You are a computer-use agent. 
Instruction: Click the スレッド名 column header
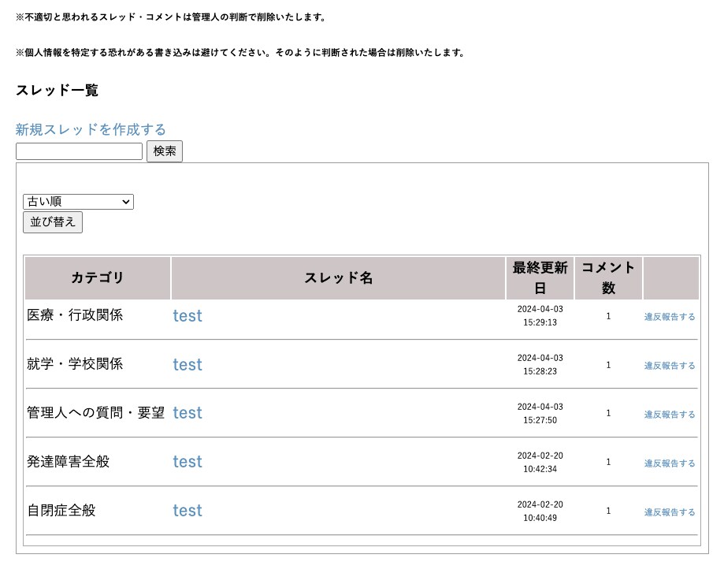[338, 278]
